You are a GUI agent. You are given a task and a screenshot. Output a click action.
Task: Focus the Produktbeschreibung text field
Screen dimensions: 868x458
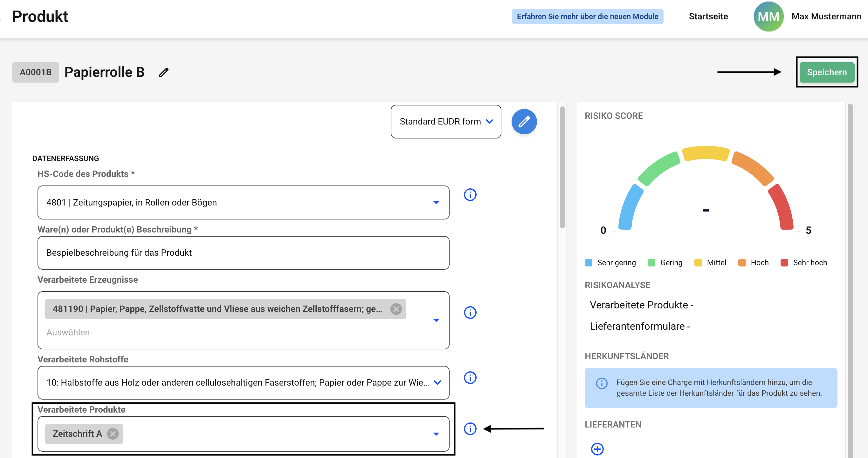point(243,253)
